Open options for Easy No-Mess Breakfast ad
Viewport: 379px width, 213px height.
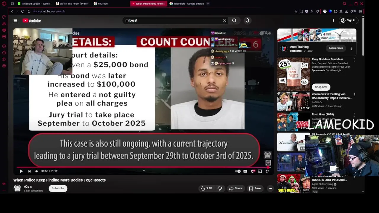[x=355, y=60]
